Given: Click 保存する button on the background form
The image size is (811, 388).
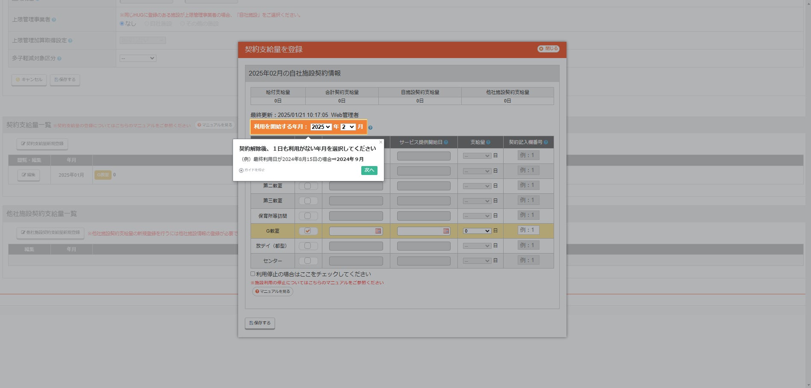Looking at the screenshot, I should (65, 80).
